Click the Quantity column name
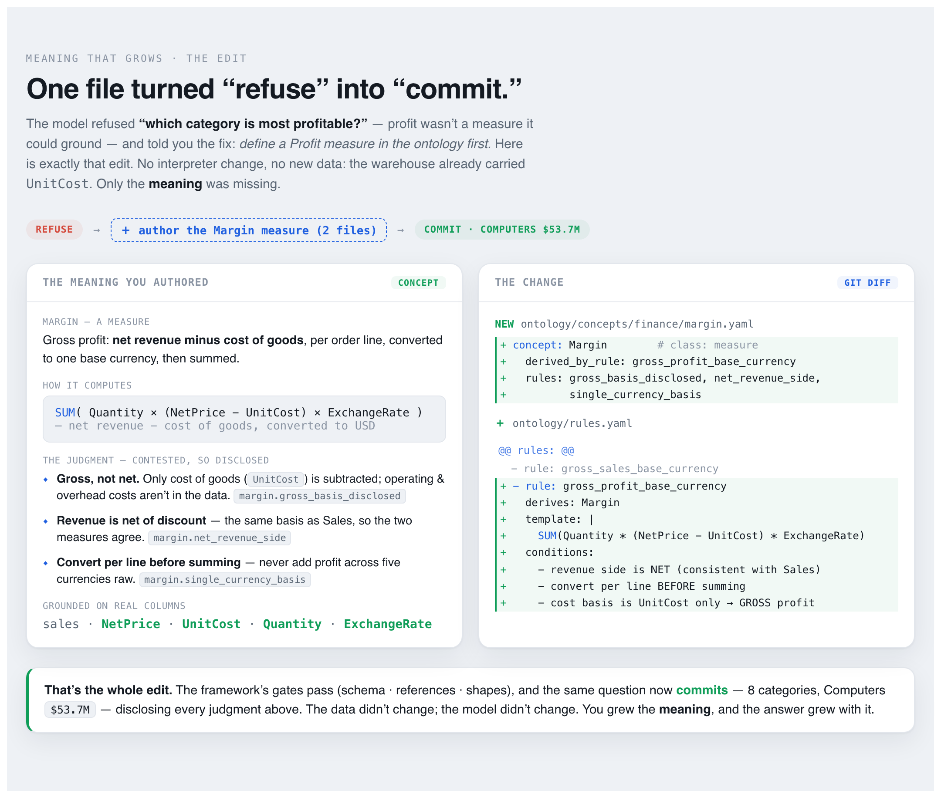The width and height of the screenshot is (941, 798). point(292,624)
